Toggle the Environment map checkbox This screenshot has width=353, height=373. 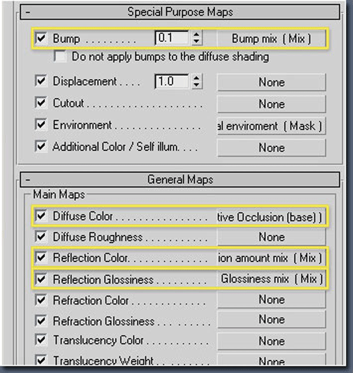click(41, 125)
